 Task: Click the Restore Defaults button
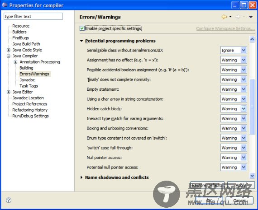point(207,185)
